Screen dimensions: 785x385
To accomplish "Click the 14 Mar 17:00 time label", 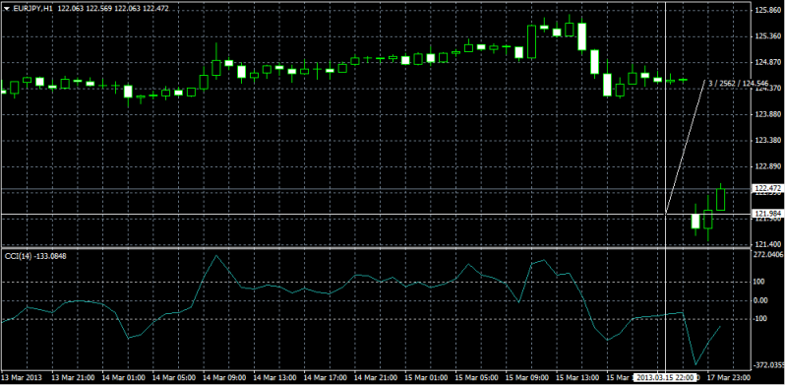I will 325,377.
